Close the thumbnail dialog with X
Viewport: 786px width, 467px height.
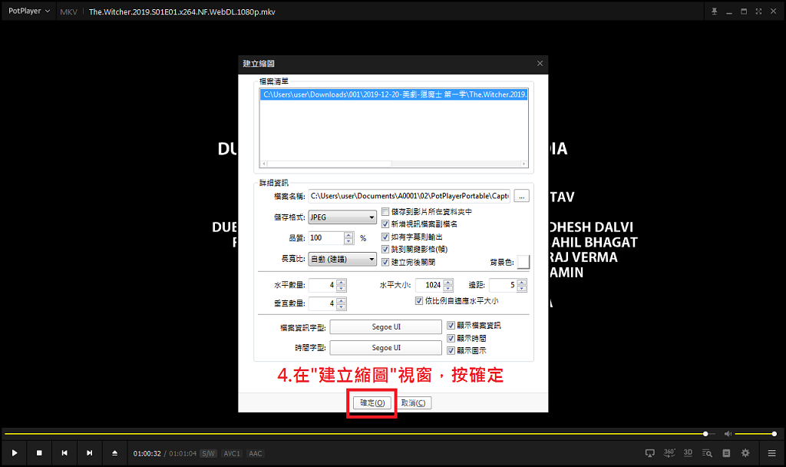540,63
